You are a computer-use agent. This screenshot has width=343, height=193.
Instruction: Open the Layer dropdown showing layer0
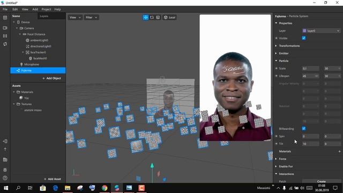pyautogui.click(x=322, y=31)
